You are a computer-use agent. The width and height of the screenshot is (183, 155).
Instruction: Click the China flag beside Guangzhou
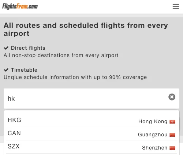172,135
